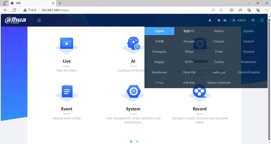Open the Record film reel icon

(x=200, y=92)
